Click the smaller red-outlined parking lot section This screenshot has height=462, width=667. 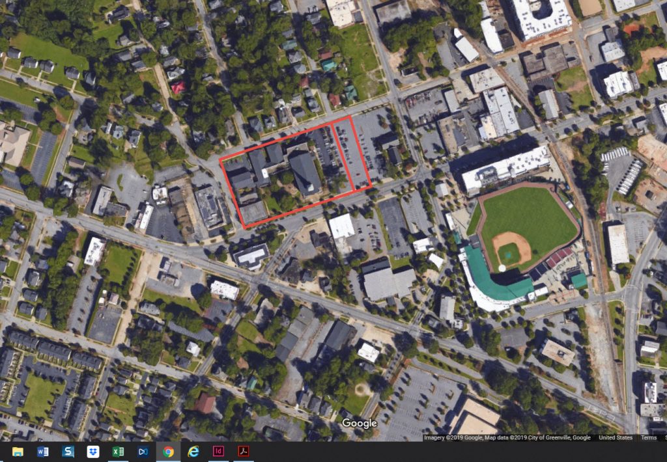[352, 155]
